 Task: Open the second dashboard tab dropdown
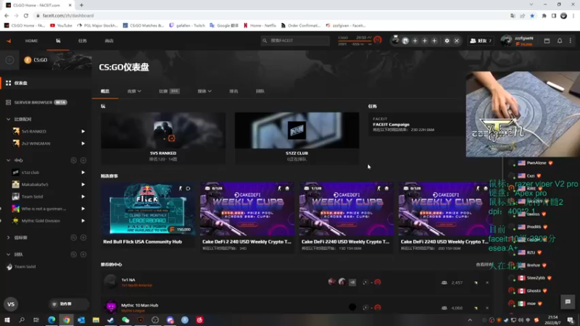point(134,91)
